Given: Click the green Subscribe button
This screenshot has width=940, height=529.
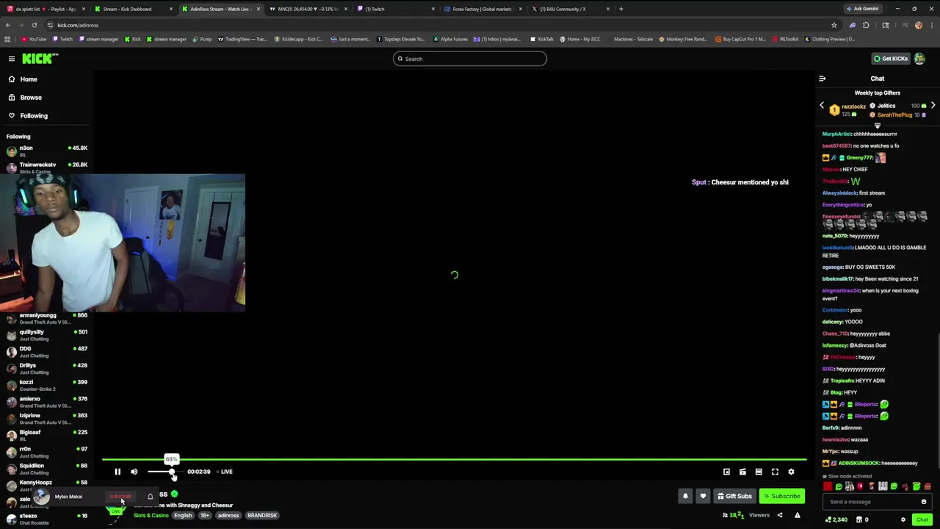Looking at the screenshot, I should 781,496.
